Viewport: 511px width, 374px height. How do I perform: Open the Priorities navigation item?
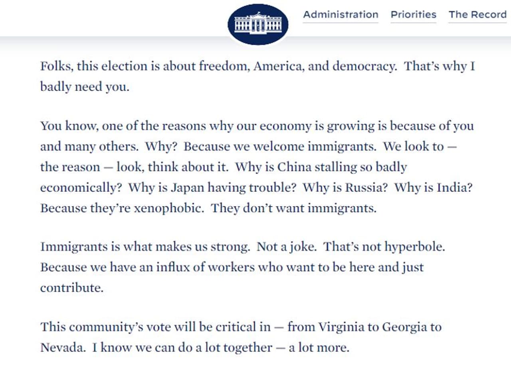pyautogui.click(x=413, y=15)
